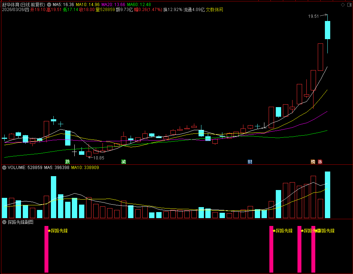
Task: Click the green 减 event marker
Action: click(x=123, y=162)
